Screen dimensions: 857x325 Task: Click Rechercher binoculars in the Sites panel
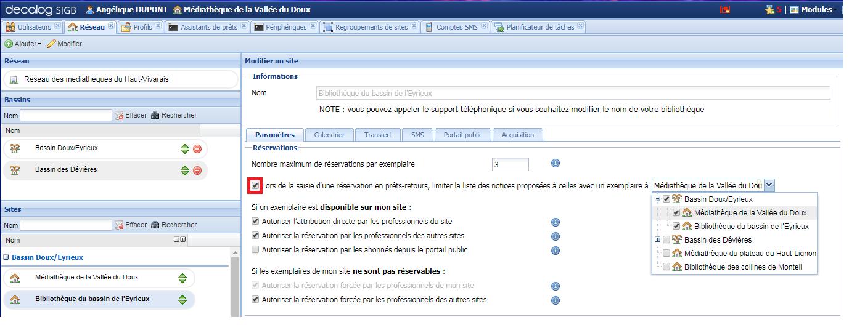(x=155, y=225)
